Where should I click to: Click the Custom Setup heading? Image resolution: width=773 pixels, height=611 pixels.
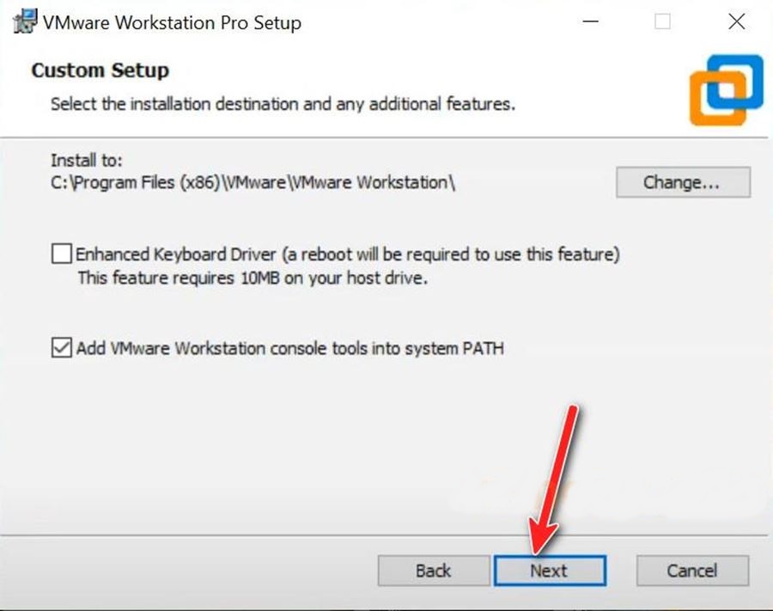pos(100,70)
